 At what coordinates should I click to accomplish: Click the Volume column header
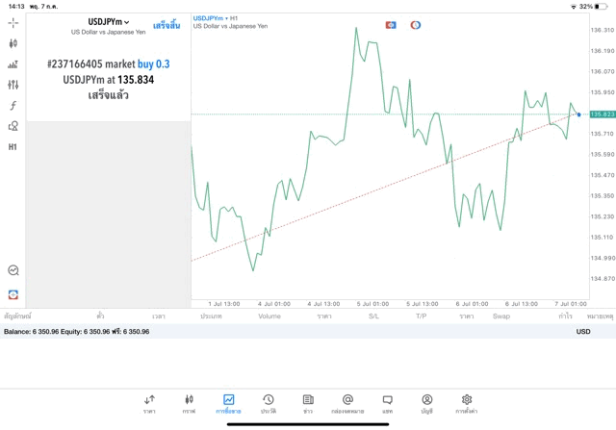(269, 316)
